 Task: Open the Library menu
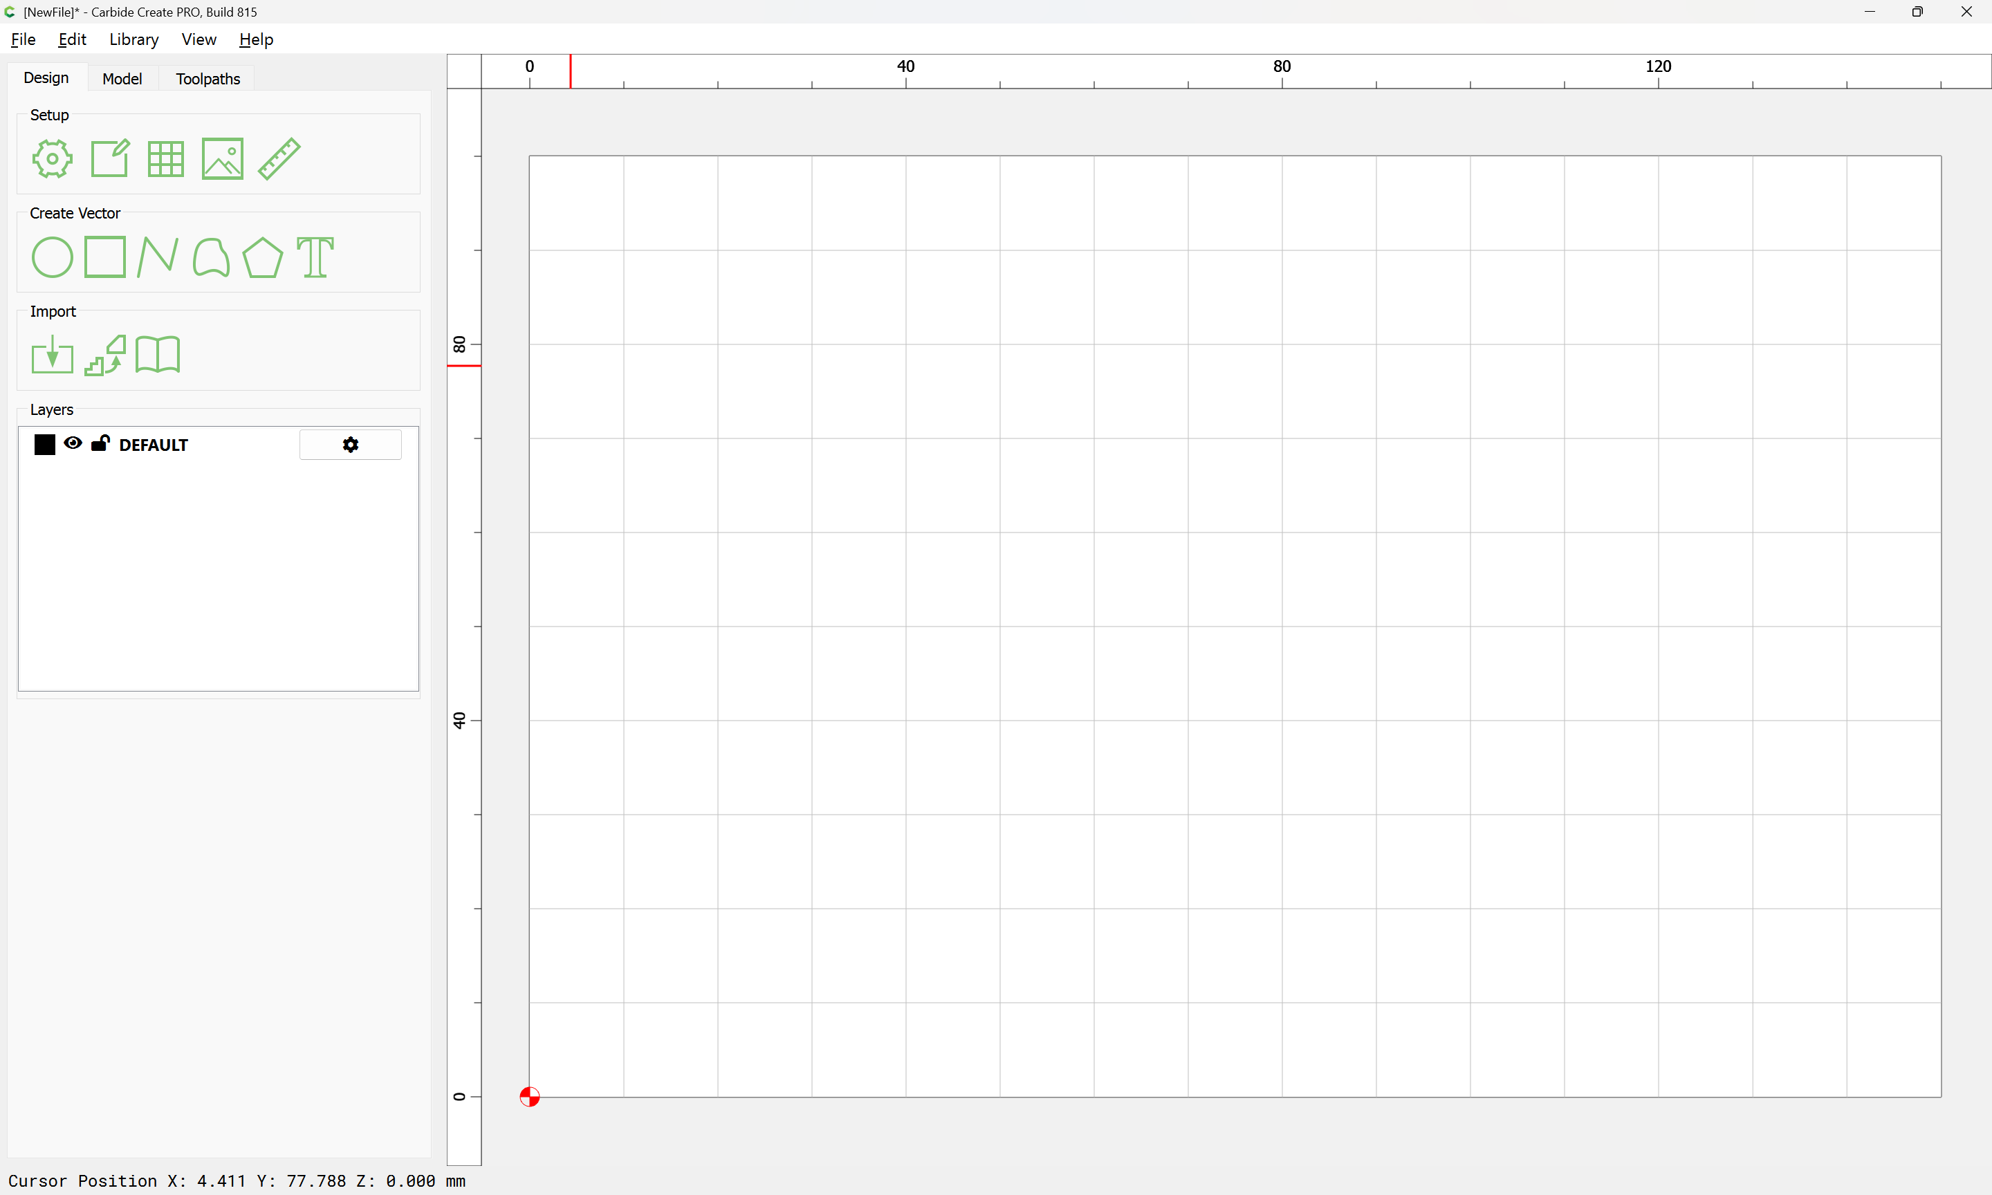(133, 39)
